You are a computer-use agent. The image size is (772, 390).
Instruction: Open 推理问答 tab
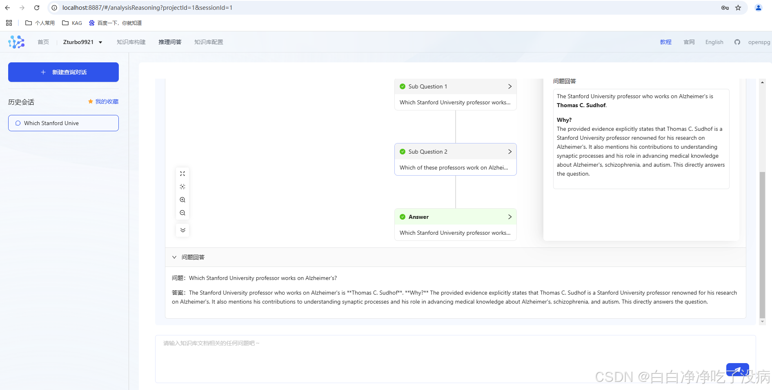pos(170,42)
